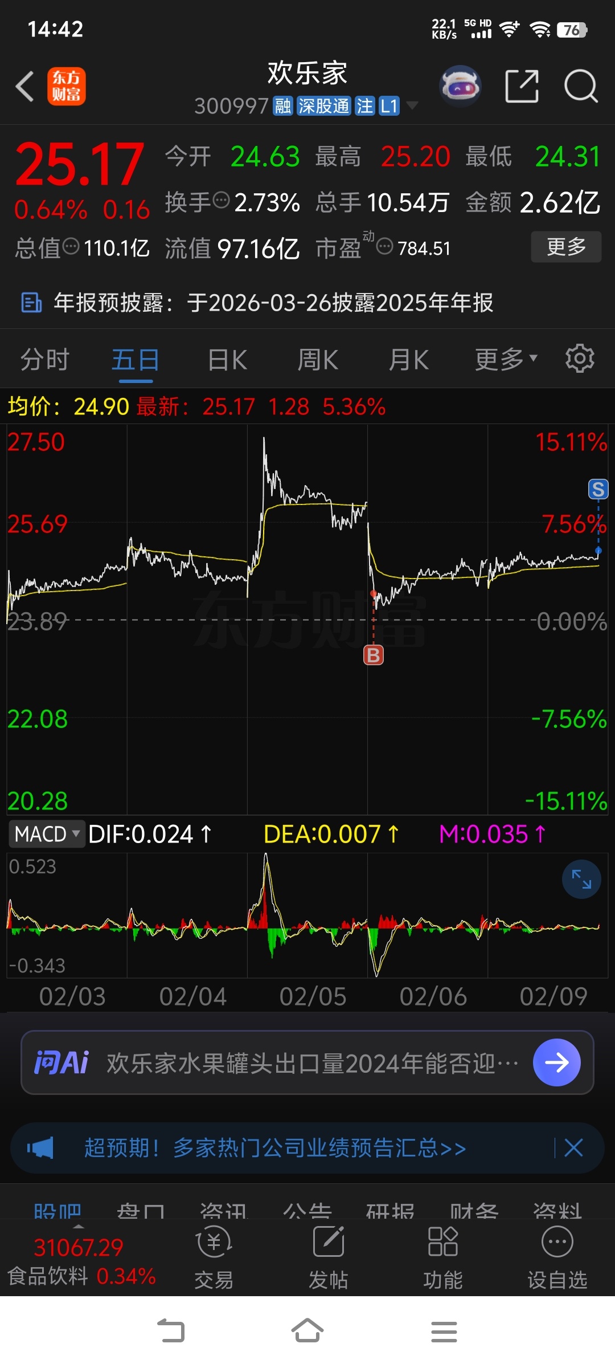
Task: Select the 股吧 tab
Action: [x=58, y=1210]
